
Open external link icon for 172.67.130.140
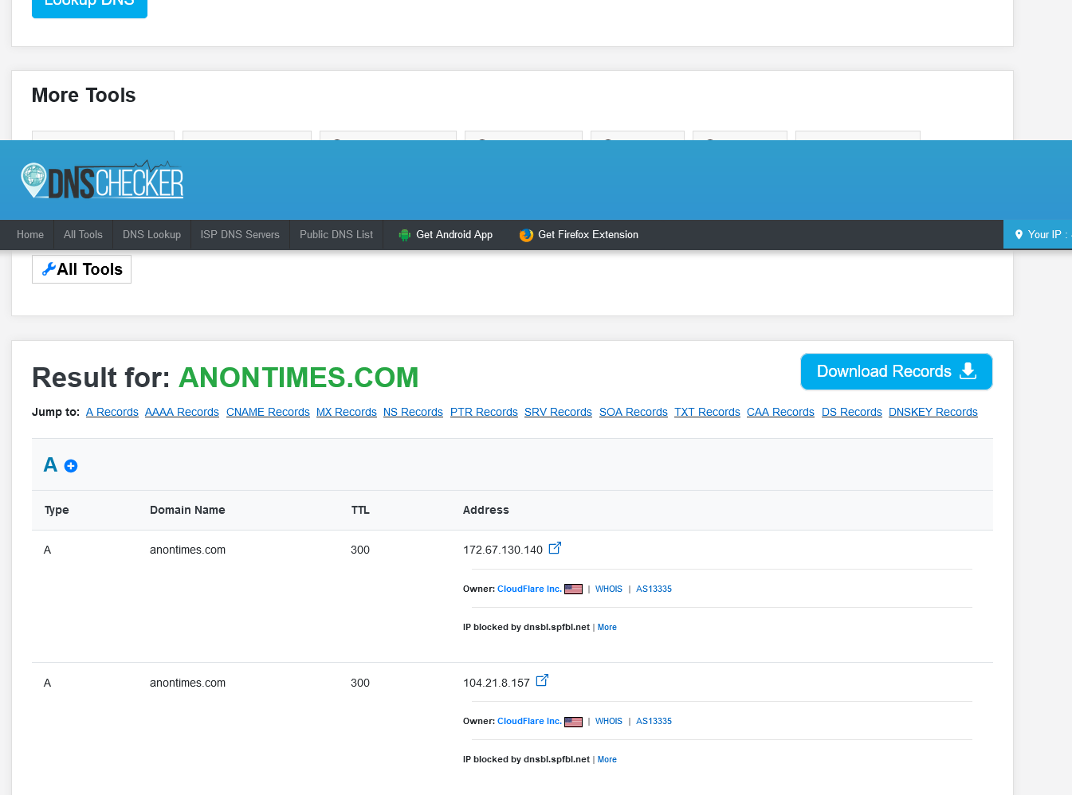tap(555, 548)
